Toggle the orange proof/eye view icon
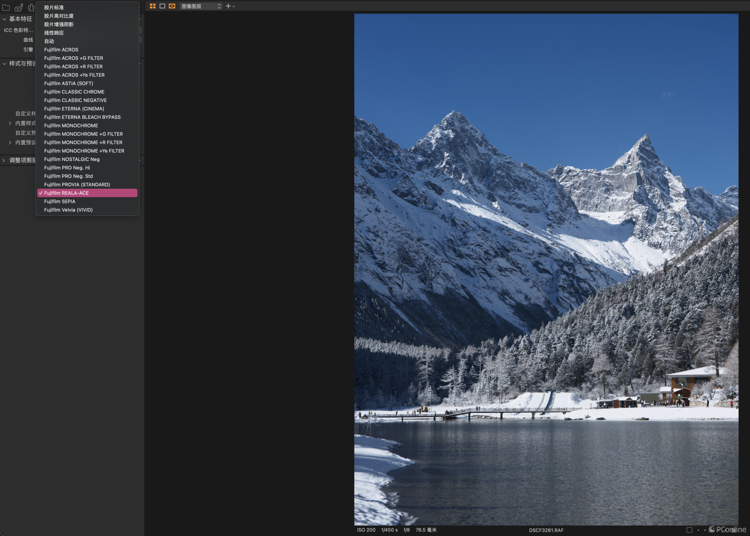The width and height of the screenshot is (750, 536). (172, 6)
